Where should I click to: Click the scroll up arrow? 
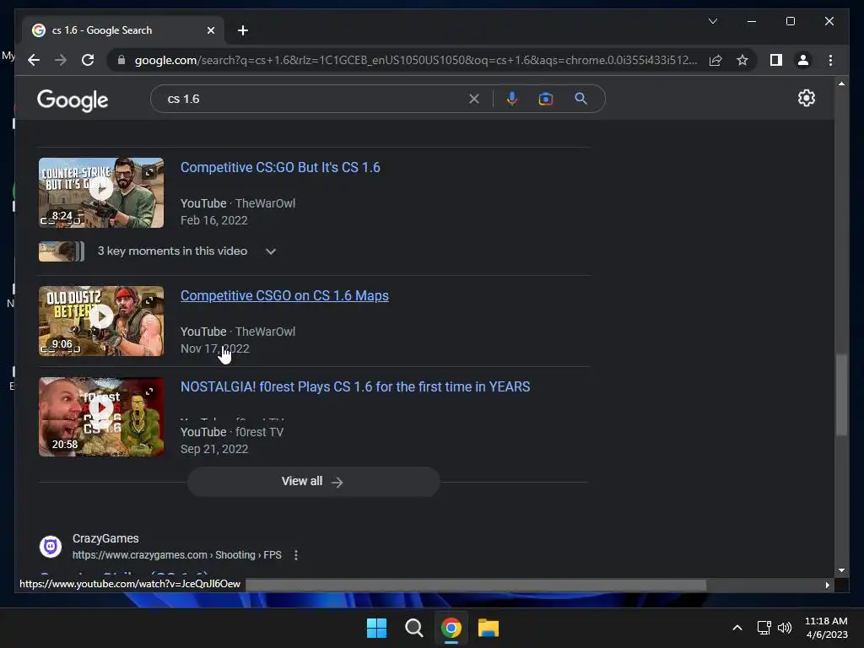tap(841, 84)
